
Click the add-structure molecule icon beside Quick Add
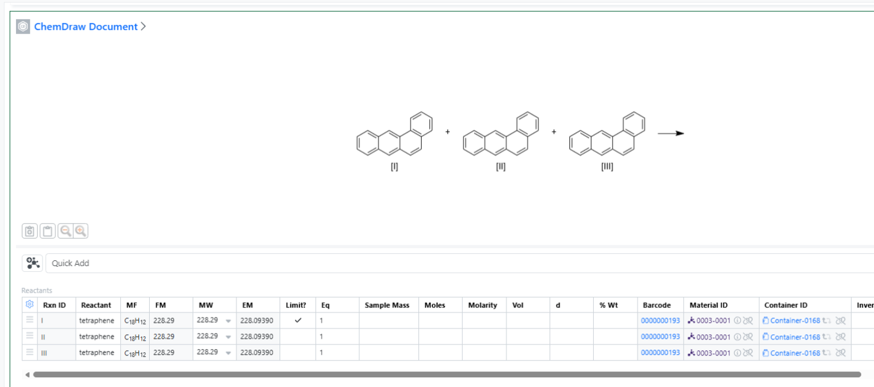click(32, 263)
